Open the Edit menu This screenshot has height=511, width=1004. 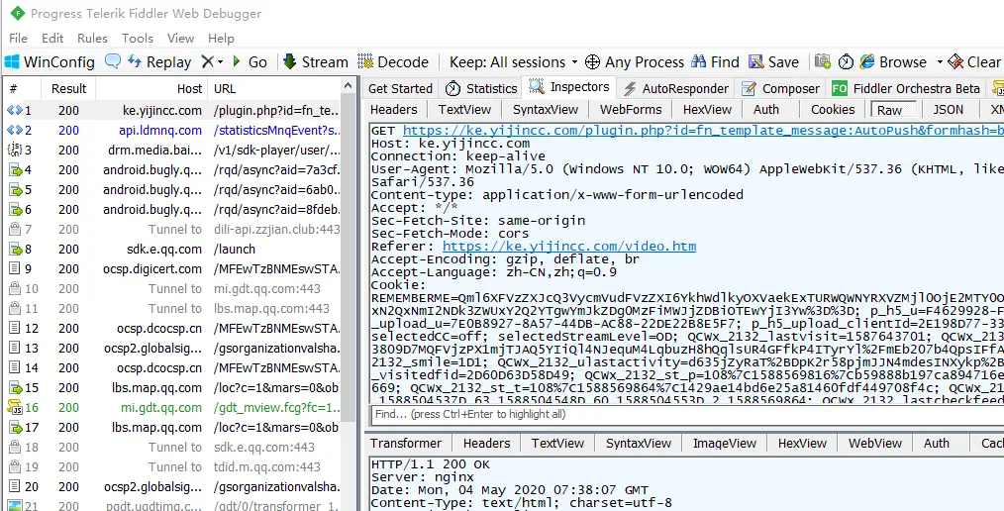[x=52, y=39]
